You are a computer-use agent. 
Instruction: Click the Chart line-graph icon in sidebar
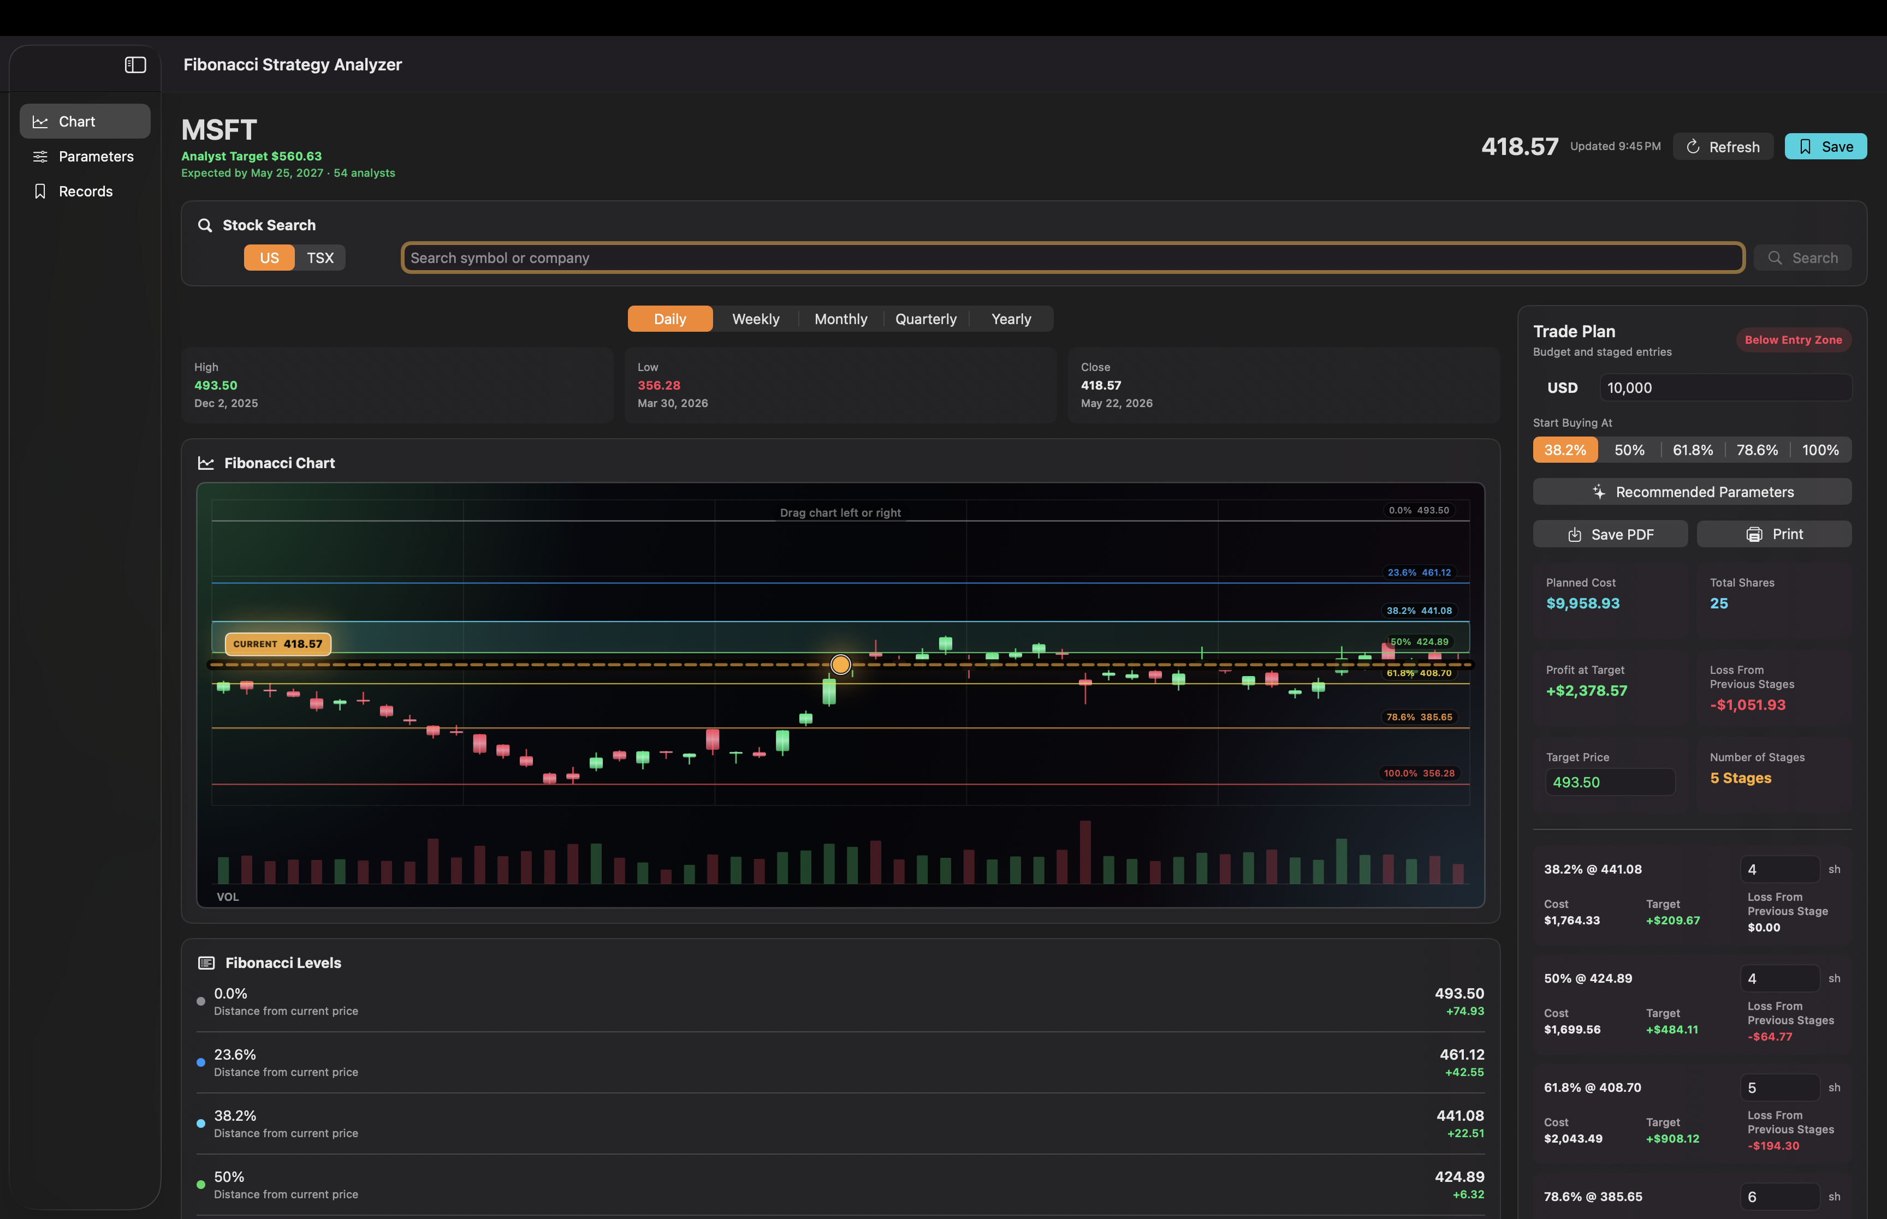coord(40,121)
